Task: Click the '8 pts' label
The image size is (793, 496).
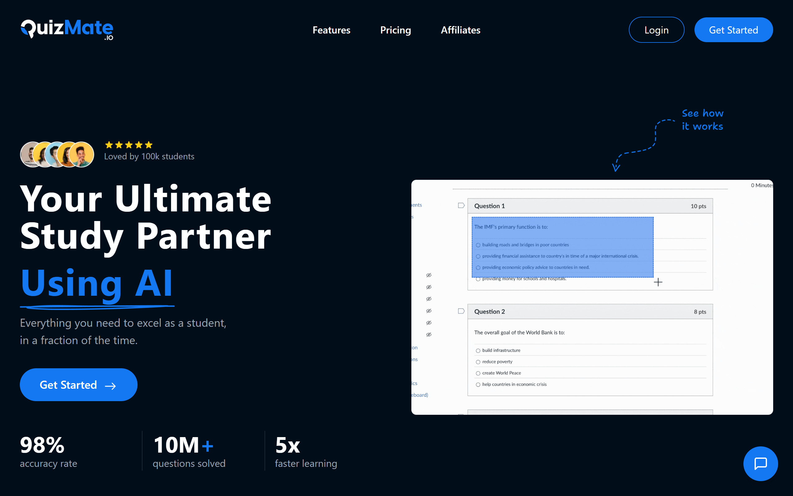Action: click(700, 312)
